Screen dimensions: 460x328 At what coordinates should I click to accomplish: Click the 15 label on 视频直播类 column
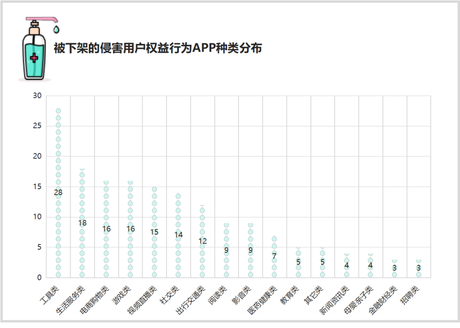(154, 232)
